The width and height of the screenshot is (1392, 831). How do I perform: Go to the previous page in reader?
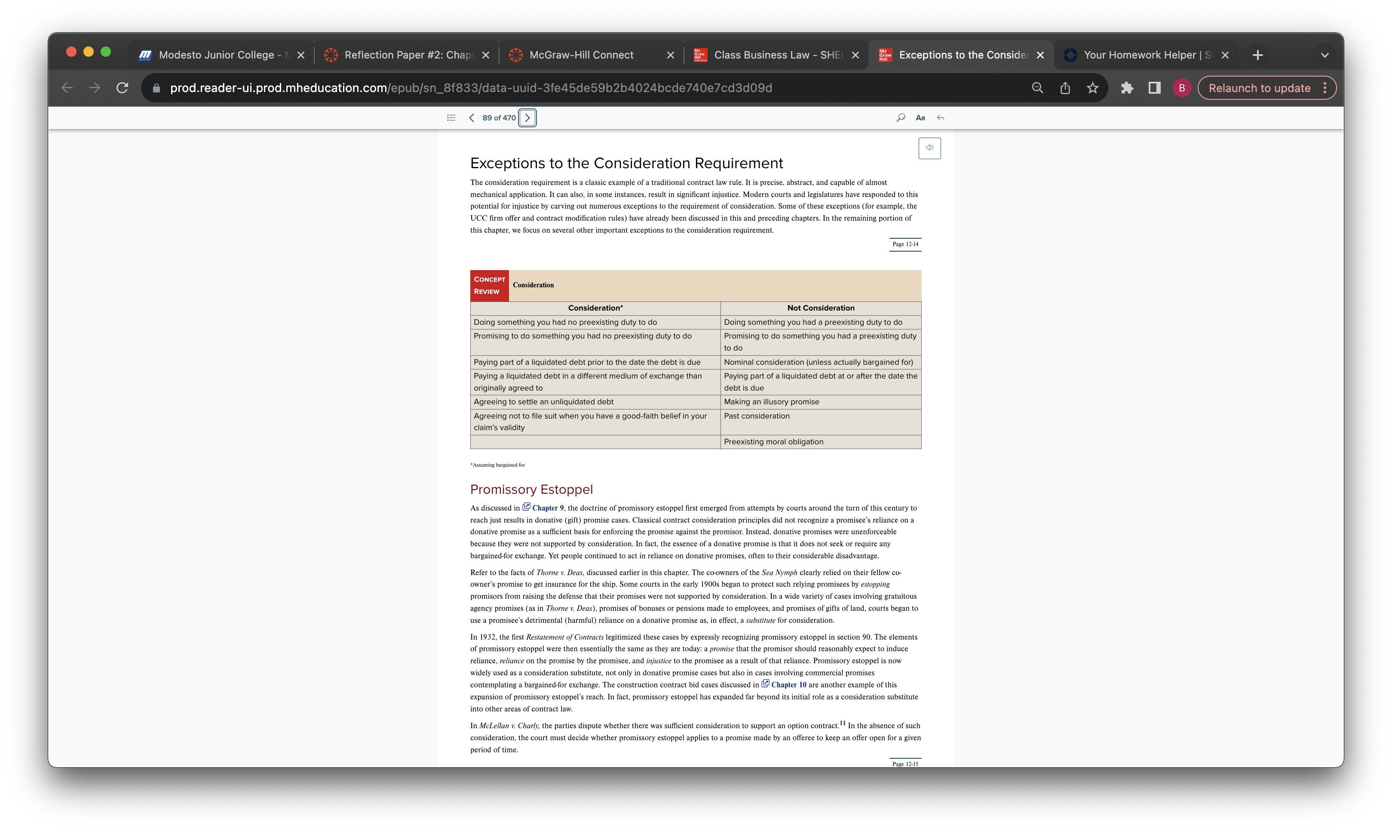(x=471, y=117)
